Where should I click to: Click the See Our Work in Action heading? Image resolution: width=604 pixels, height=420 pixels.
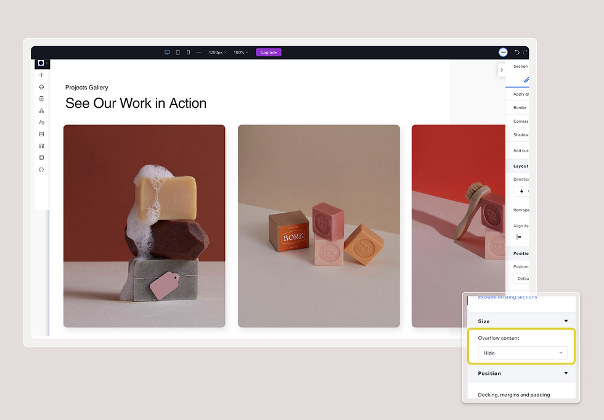(x=136, y=103)
